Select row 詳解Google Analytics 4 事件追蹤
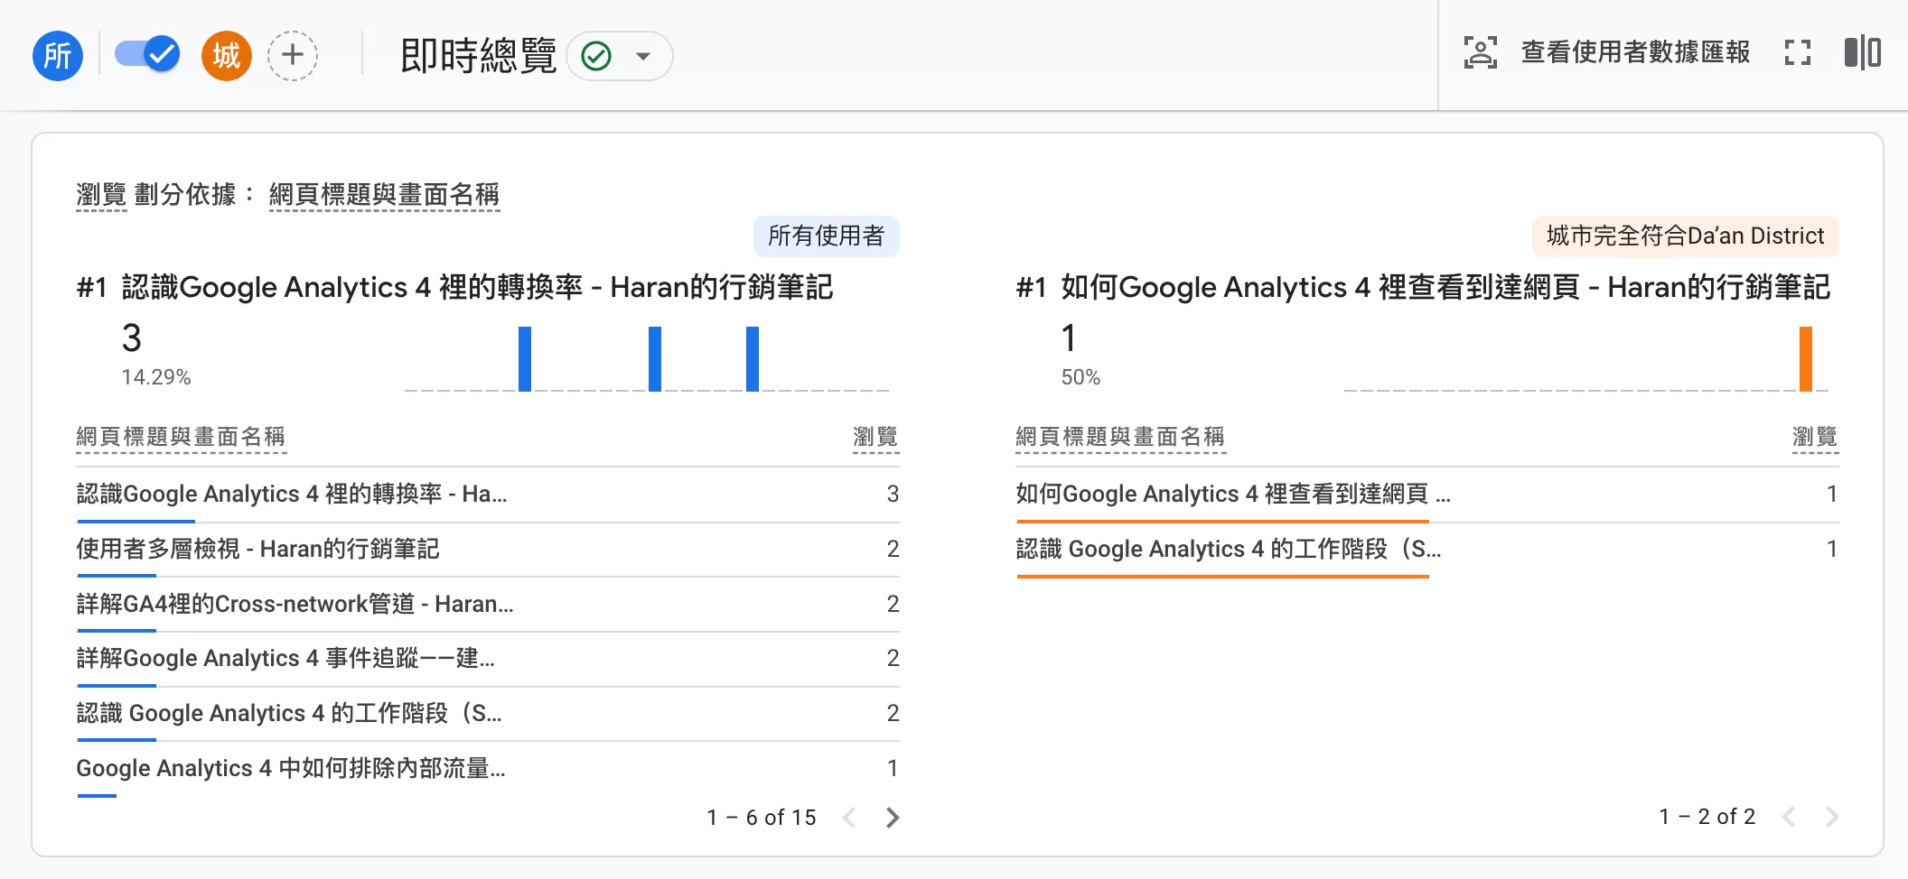This screenshot has width=1908, height=879. 488,659
